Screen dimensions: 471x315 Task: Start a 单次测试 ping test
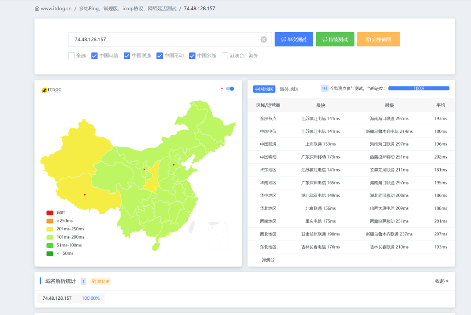point(294,40)
